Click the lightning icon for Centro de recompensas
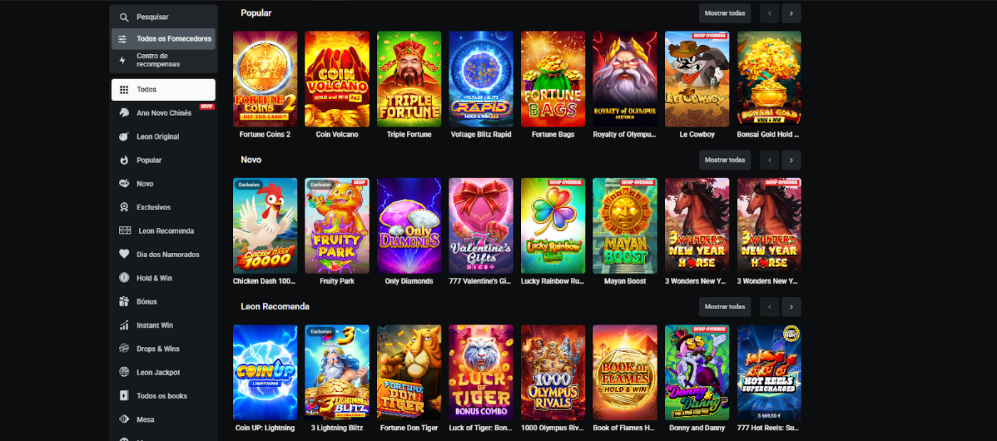The width and height of the screenshot is (997, 441). 123,60
